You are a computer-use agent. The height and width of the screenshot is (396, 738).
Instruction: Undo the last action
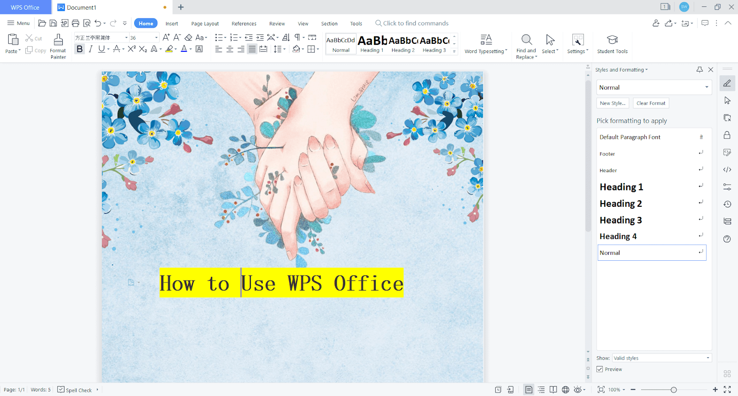coord(98,23)
